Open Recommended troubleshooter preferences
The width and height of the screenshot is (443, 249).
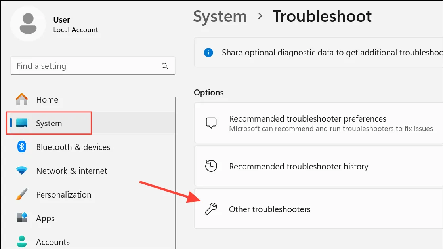[319, 123]
